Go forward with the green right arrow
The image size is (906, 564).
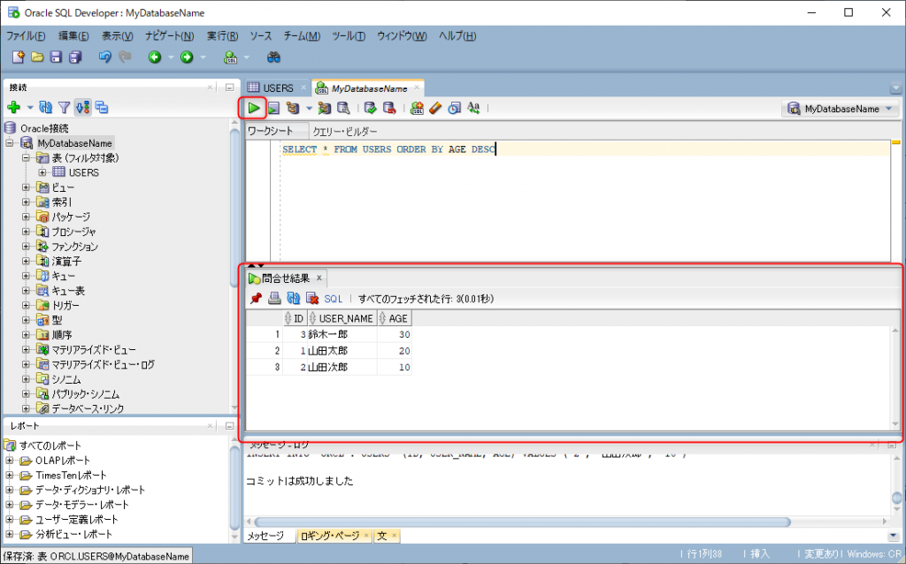coord(187,57)
